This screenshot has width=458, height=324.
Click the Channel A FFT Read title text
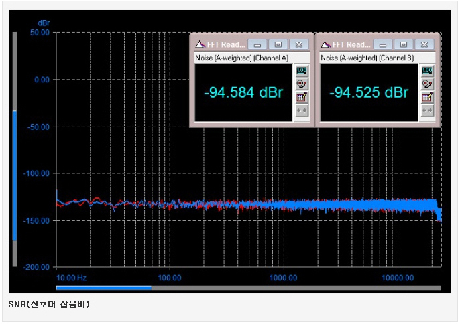click(x=226, y=44)
